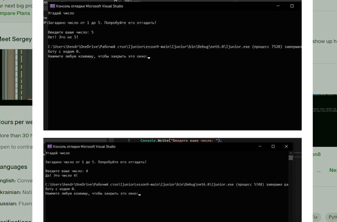This screenshot has height=222, width=337.
Task: Click the top window title 'Консоль отладки Microsoft Visual Studio'
Action: coord(89,6)
